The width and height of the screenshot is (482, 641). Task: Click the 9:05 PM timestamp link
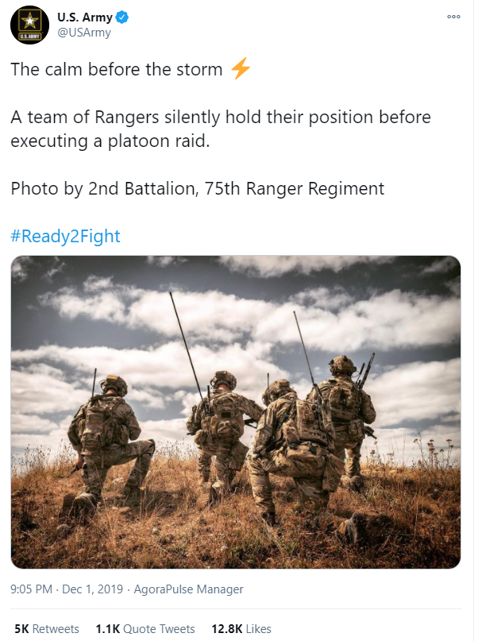[x=32, y=589]
